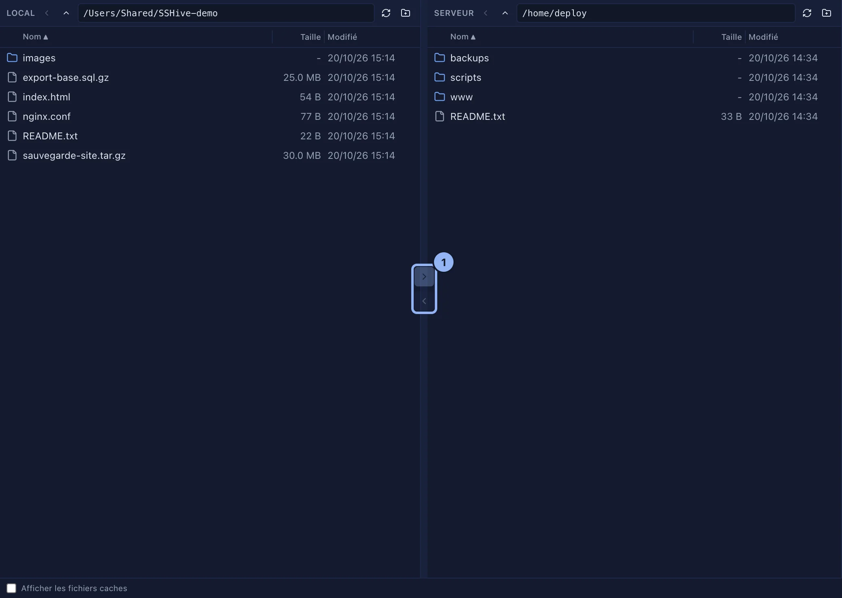Select index.html file row

(x=210, y=97)
